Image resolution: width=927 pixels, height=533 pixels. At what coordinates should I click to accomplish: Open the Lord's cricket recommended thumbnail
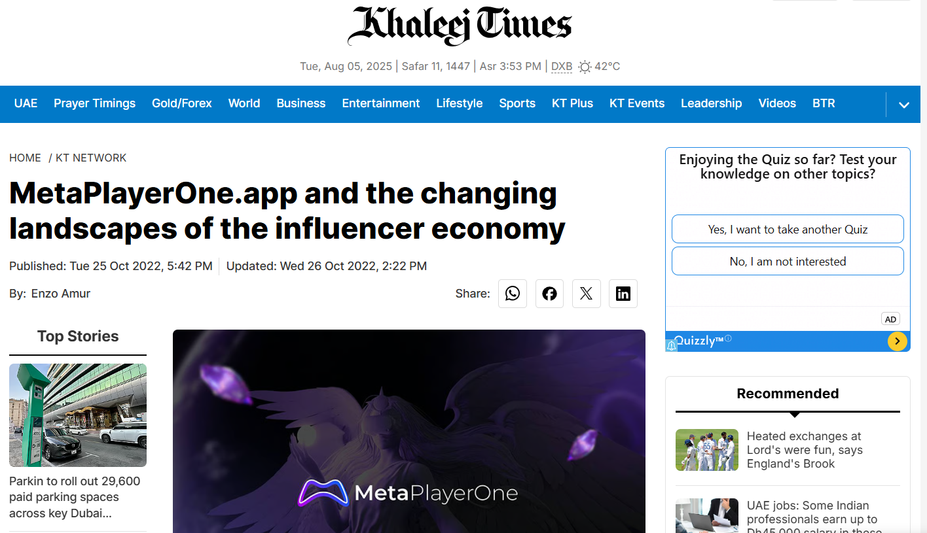(707, 450)
